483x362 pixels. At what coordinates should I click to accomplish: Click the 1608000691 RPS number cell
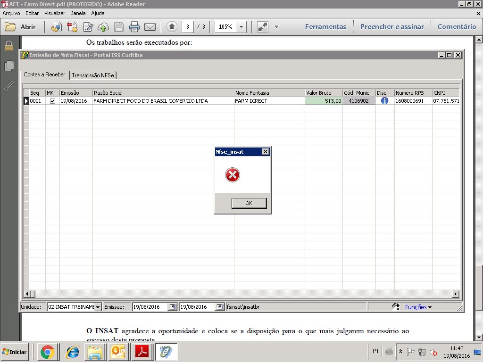(x=413, y=101)
